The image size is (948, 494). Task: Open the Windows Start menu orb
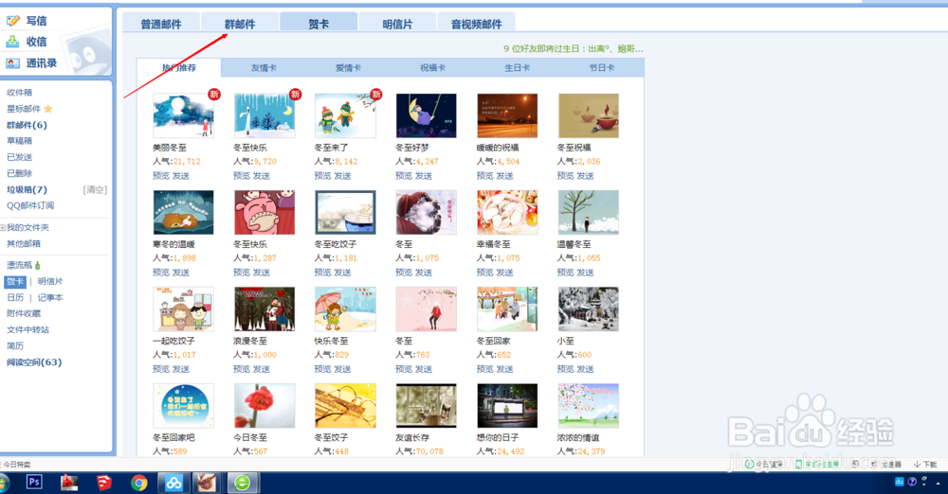click(x=4, y=484)
